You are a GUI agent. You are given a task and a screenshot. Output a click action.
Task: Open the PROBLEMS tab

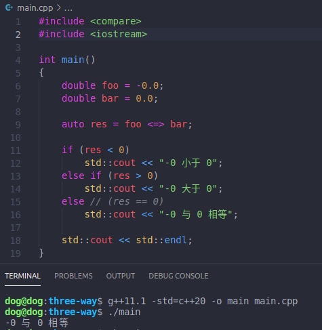73,276
